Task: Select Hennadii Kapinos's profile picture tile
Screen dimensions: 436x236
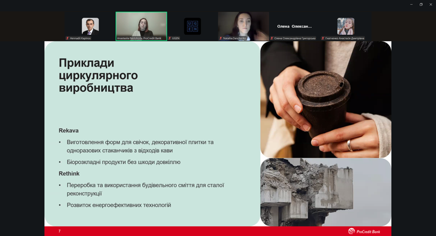Action: coord(90,26)
